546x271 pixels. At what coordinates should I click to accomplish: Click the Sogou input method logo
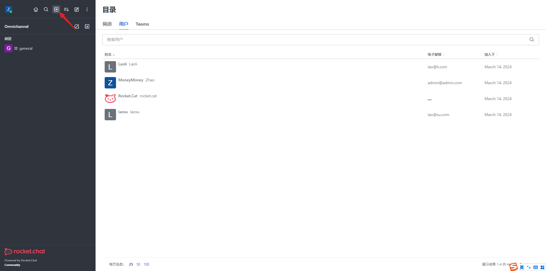point(514,267)
